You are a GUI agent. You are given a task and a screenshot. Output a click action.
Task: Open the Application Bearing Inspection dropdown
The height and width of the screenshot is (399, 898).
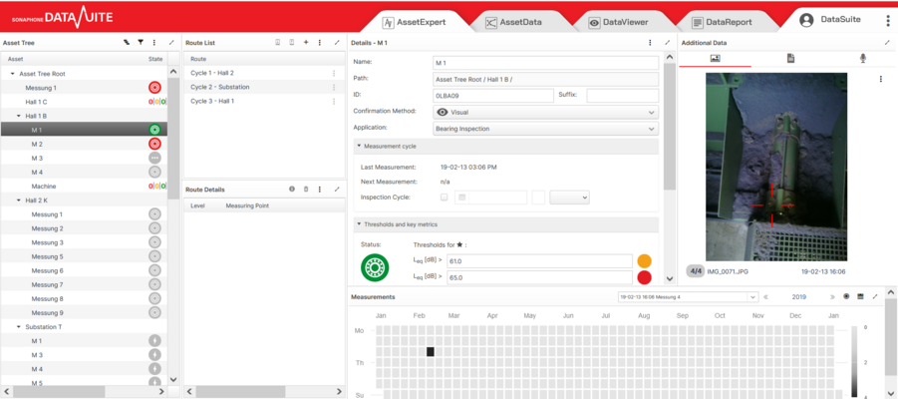(x=545, y=129)
